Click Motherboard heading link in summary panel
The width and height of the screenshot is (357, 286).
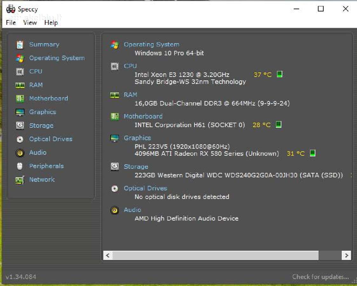143,116
